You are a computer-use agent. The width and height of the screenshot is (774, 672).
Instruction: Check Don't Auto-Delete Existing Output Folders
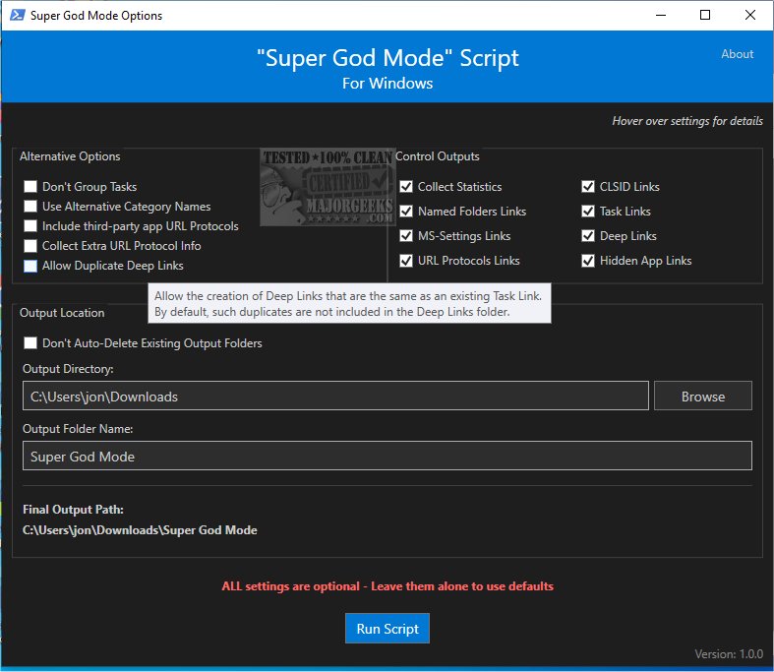[31, 343]
